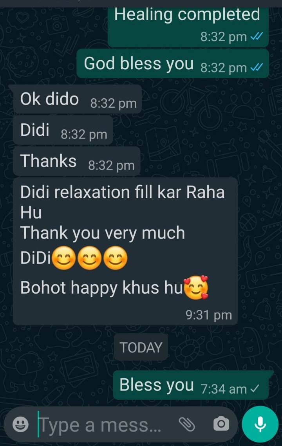Tap the Didi message bubble
282x446 pixels.
coord(63,130)
